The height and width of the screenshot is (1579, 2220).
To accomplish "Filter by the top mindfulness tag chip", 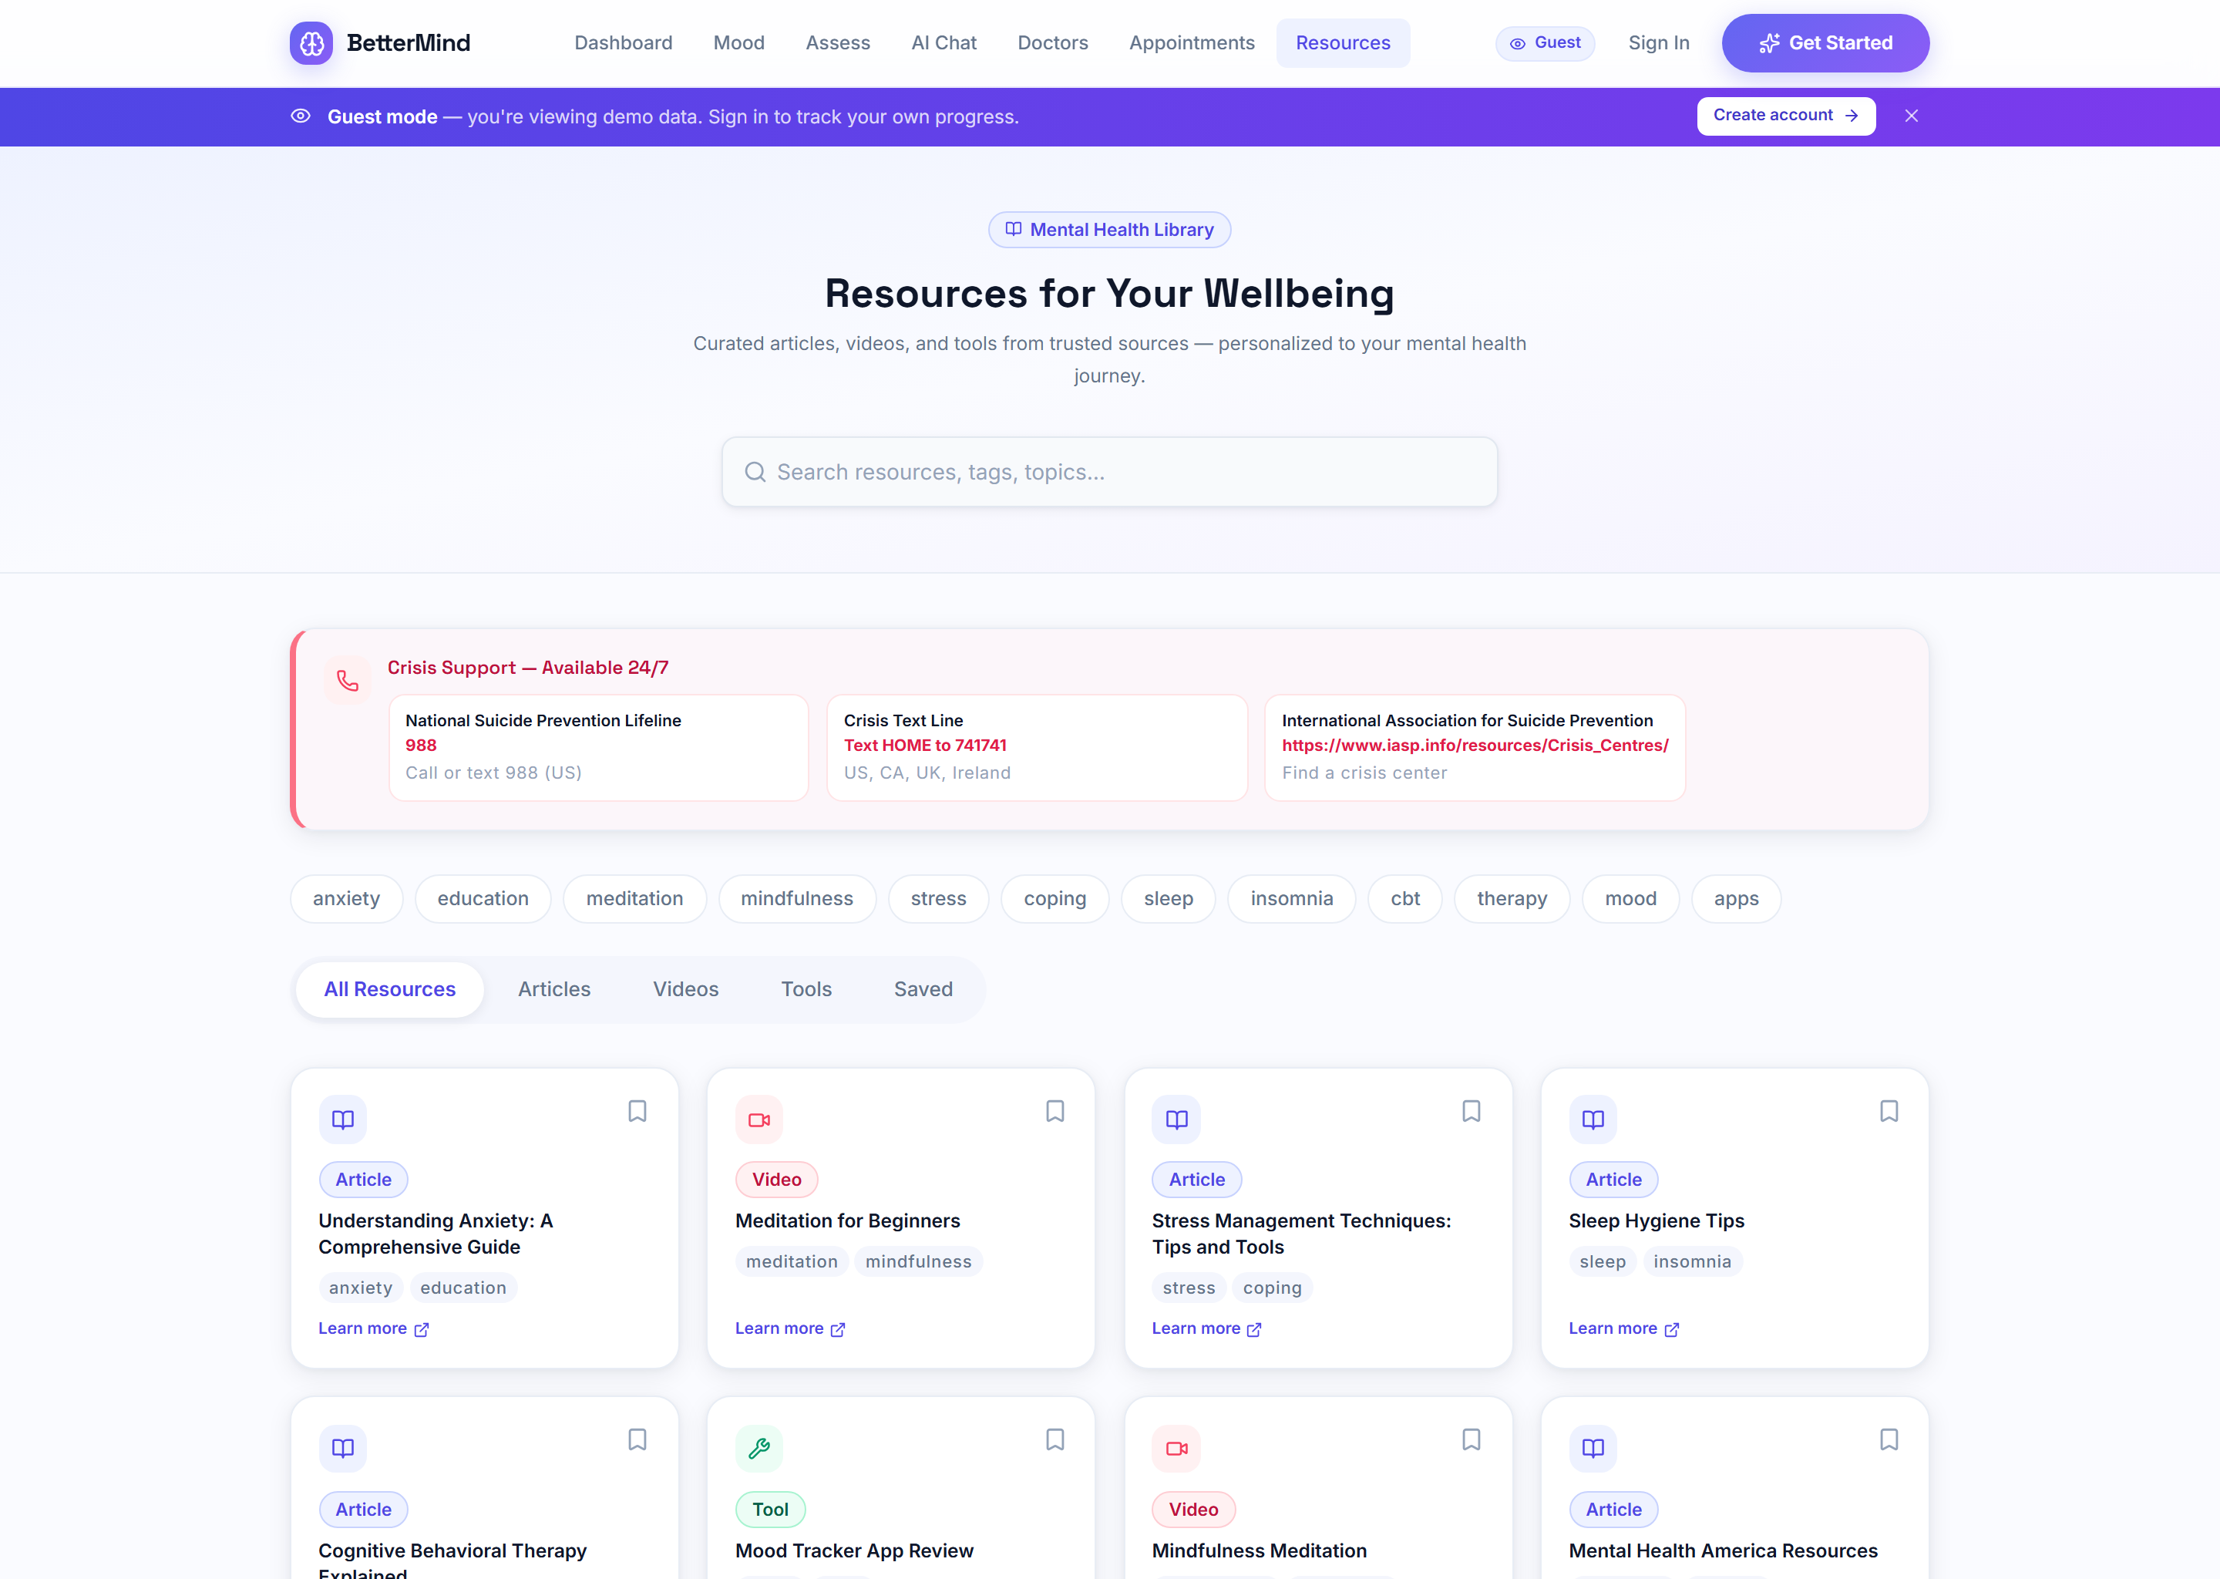I will coord(796,898).
